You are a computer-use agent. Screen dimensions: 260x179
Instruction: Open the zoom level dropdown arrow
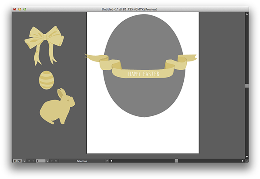[25, 161]
